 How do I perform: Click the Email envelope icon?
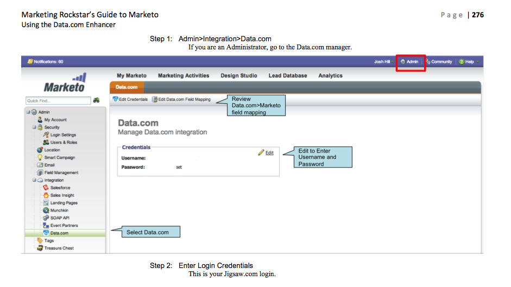[40, 165]
